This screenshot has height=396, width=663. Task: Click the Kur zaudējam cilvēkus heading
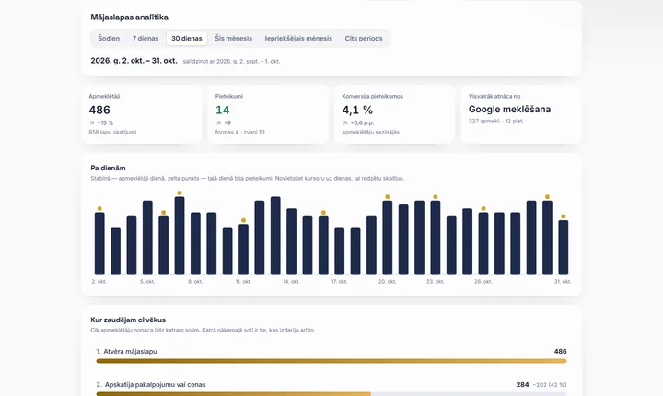pyautogui.click(x=128, y=320)
